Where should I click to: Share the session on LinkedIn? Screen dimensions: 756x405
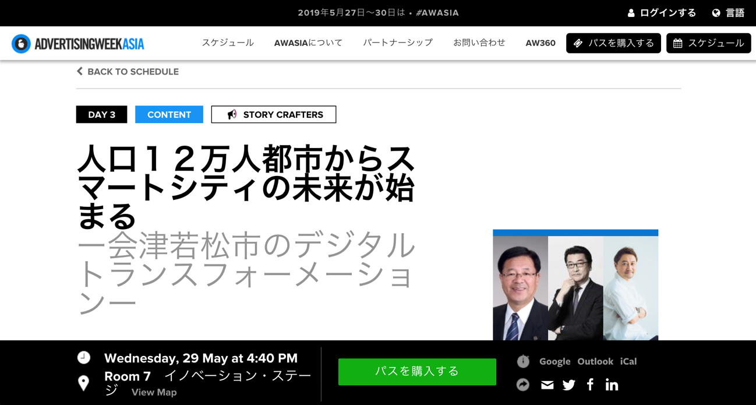[x=612, y=385]
